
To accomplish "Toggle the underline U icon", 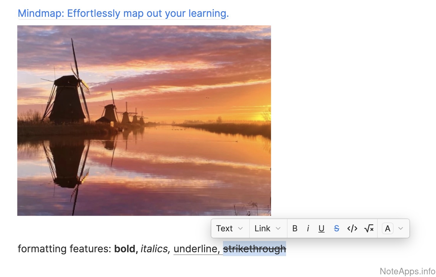I will click(x=321, y=228).
